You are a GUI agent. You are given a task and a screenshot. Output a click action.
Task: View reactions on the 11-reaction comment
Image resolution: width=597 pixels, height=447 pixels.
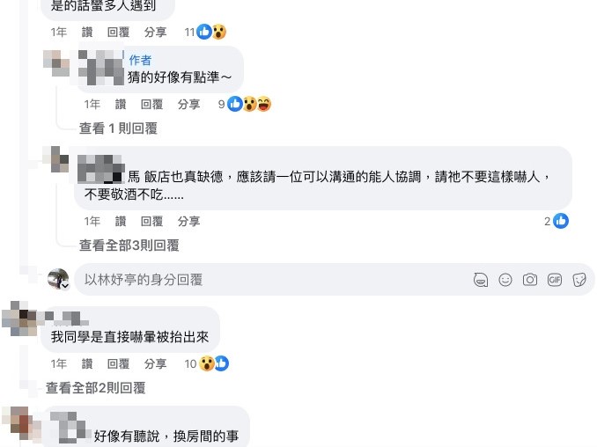coord(205,32)
